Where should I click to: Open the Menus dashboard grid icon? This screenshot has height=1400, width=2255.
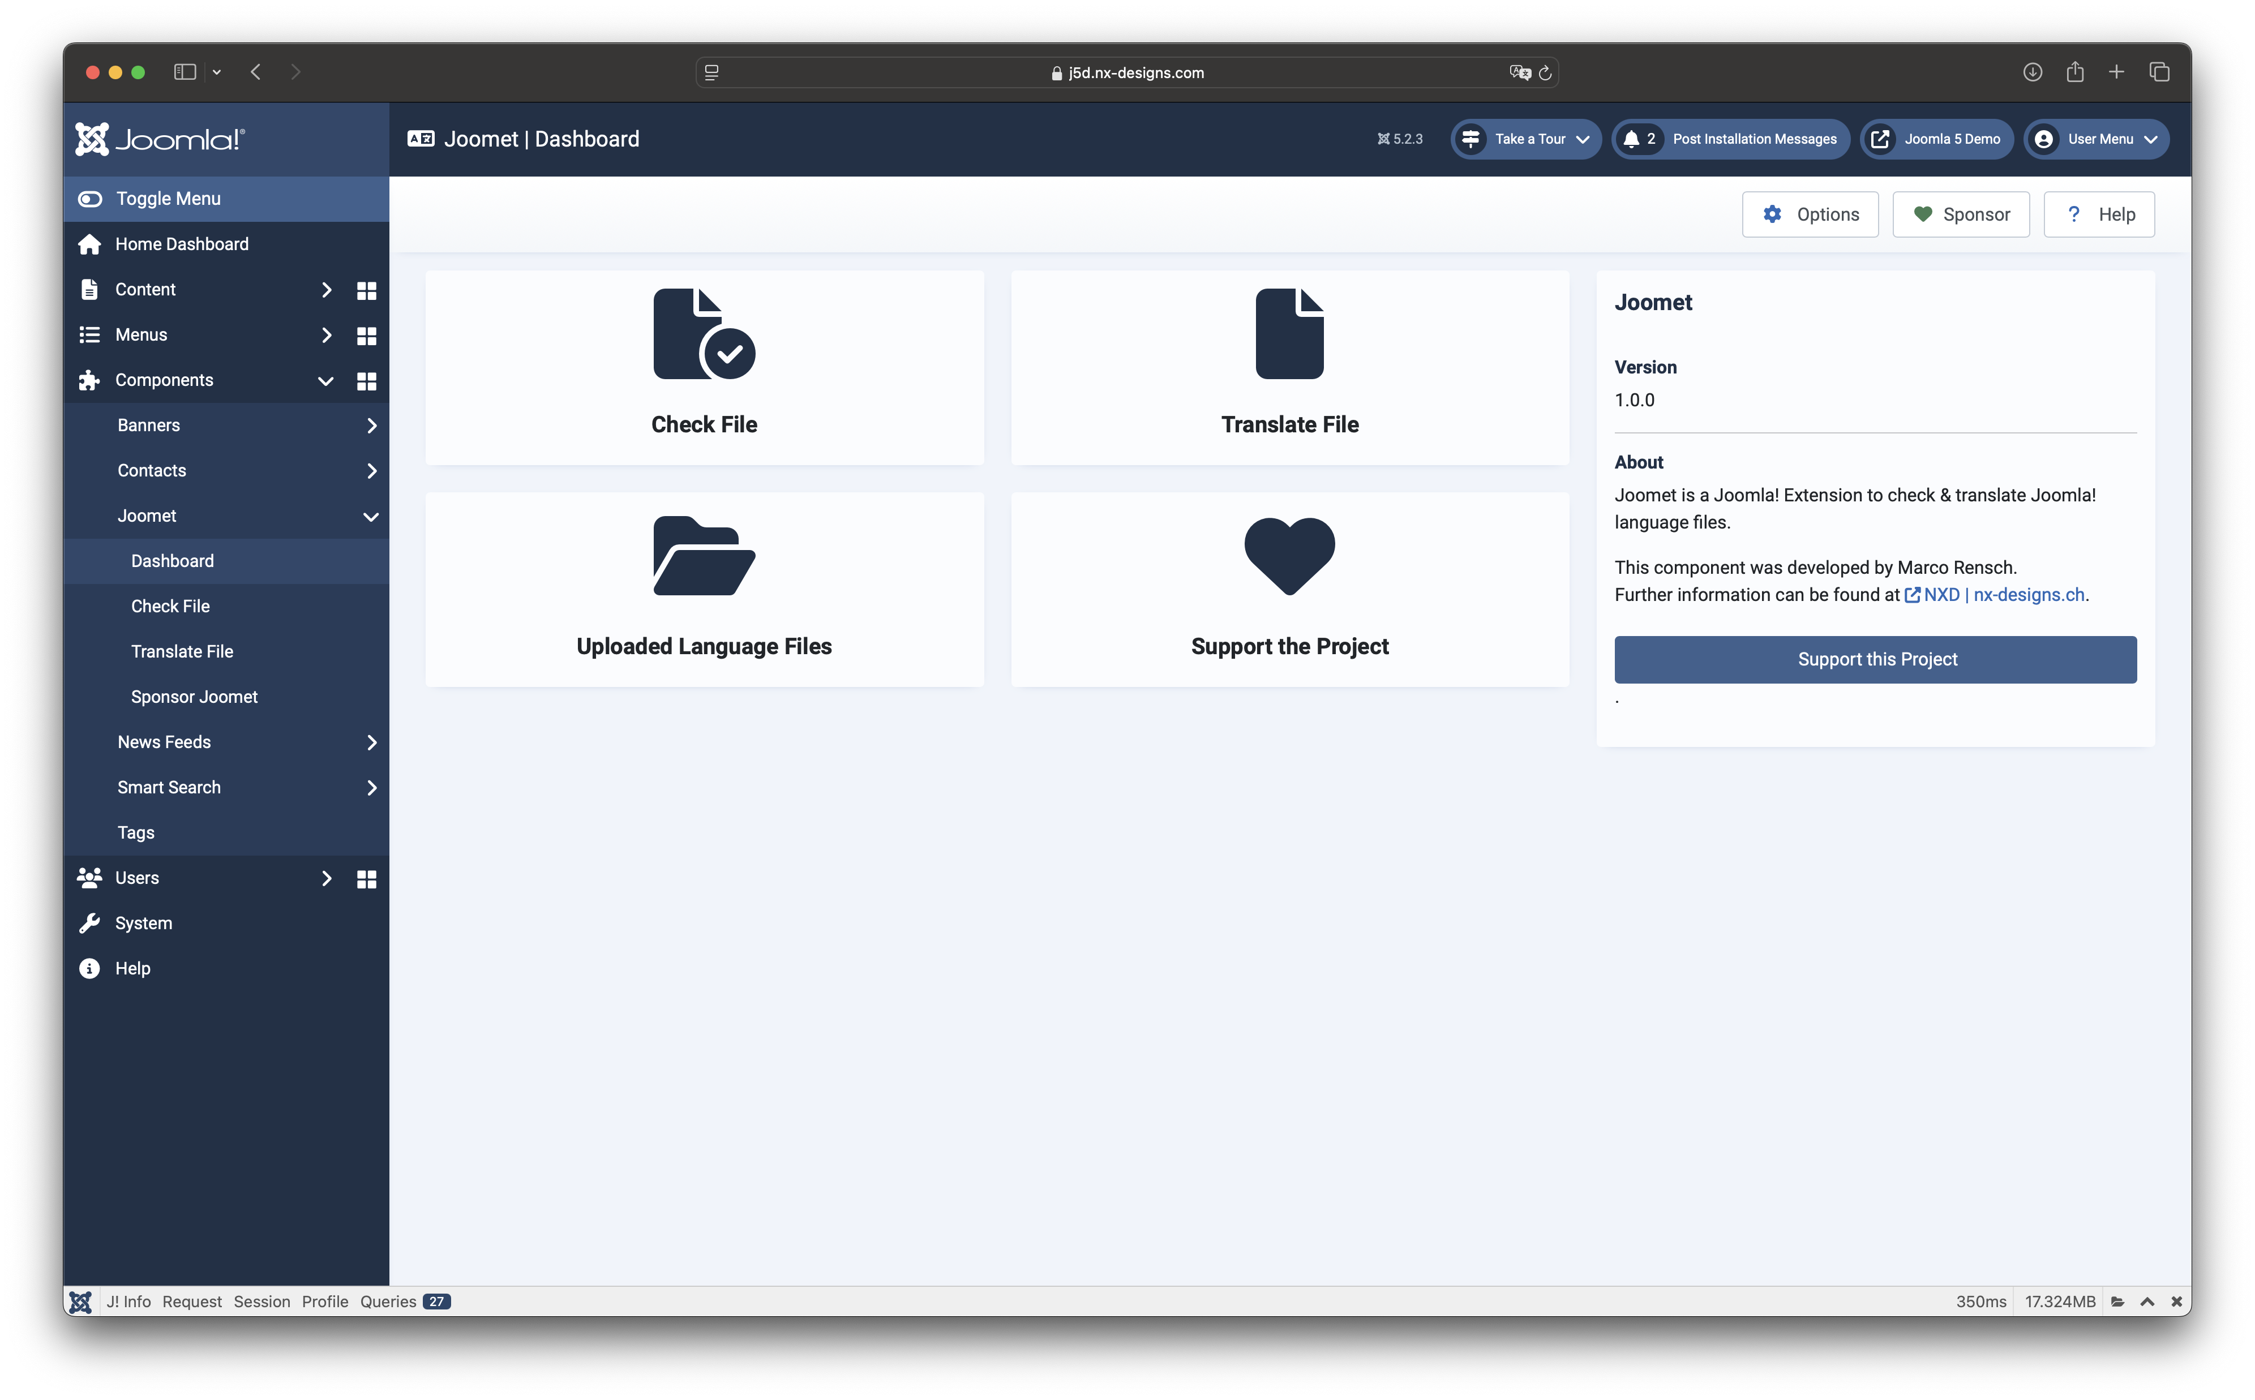point(367,335)
